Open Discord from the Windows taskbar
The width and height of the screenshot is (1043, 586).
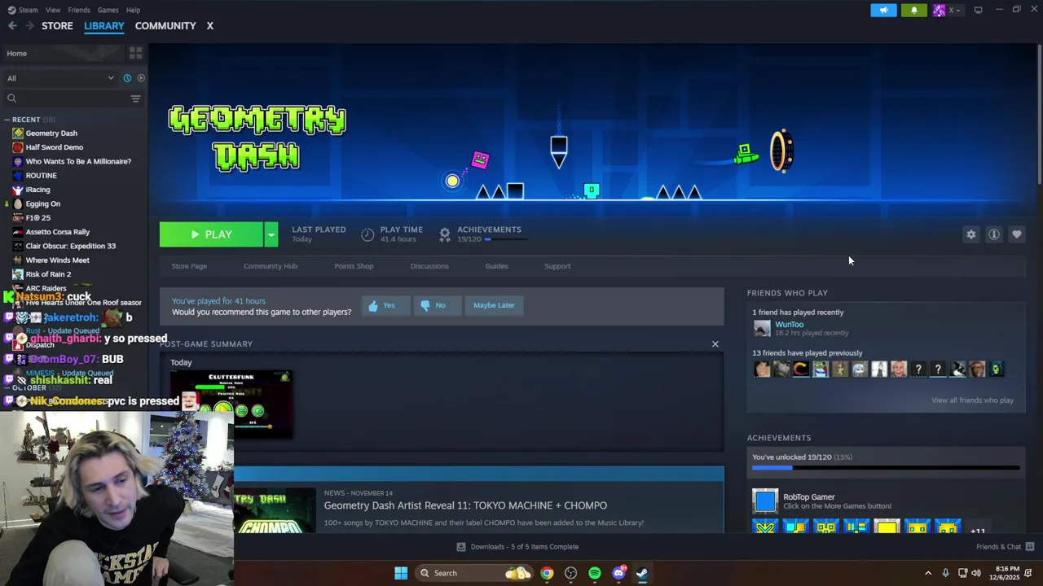[x=618, y=573]
